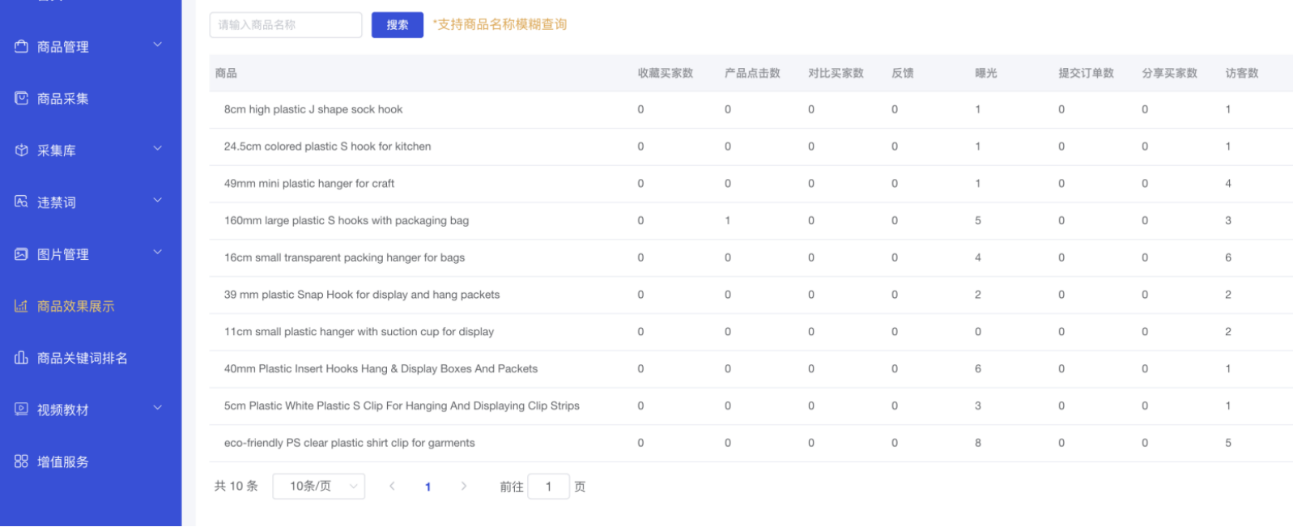1293x527 pixels.
Task: Click the 图片管理 image icon
Action: (x=21, y=253)
